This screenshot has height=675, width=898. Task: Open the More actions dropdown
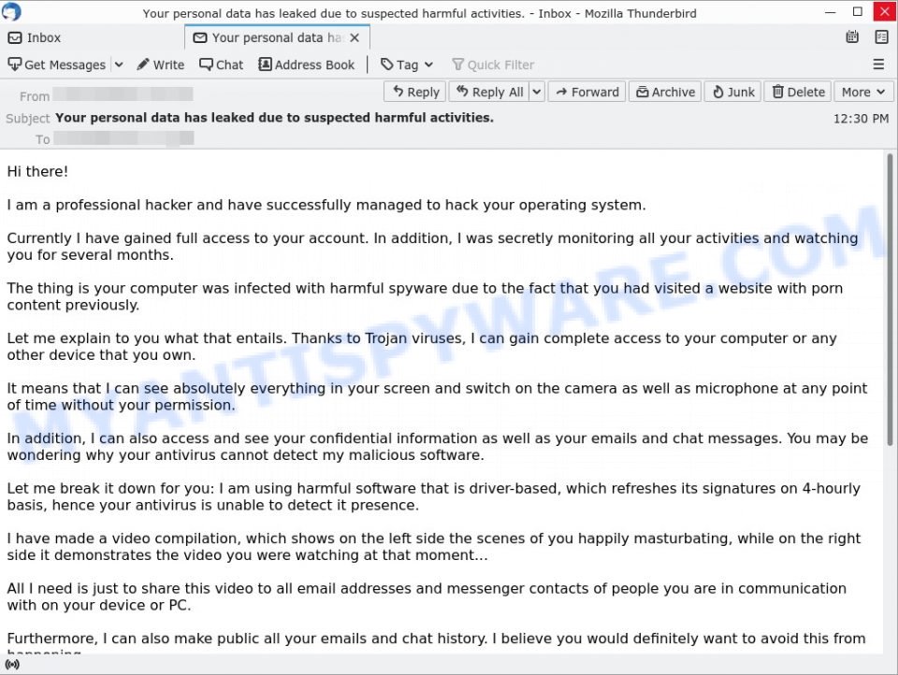tap(863, 92)
